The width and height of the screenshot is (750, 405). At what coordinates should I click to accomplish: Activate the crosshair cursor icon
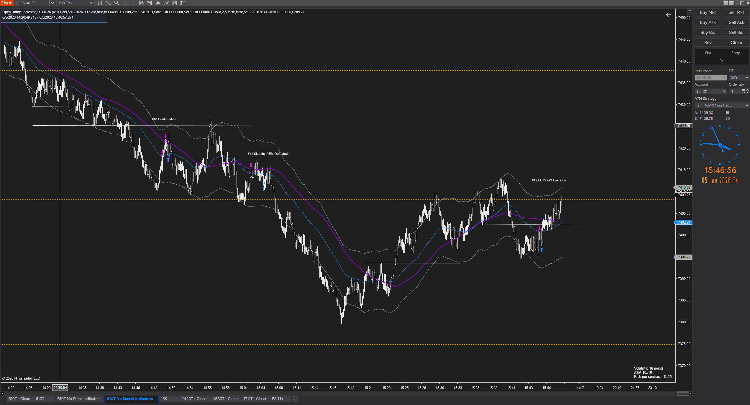pyautogui.click(x=133, y=3)
